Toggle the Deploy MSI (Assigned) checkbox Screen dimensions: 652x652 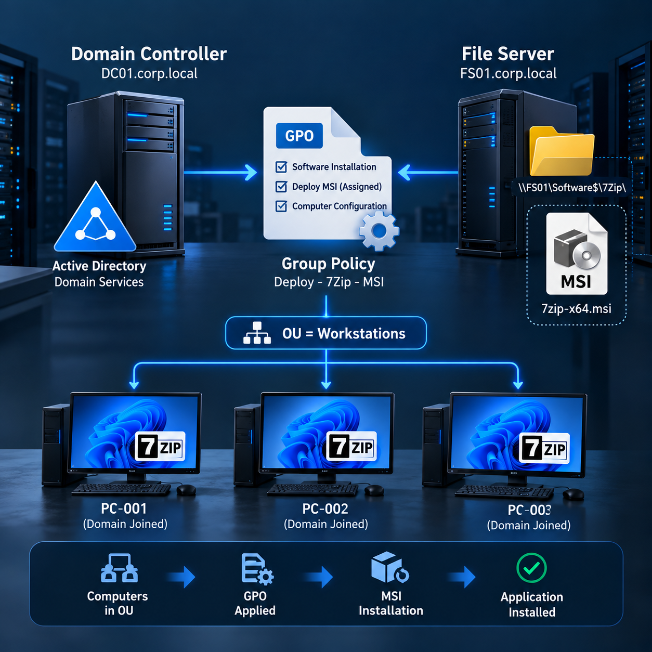click(281, 187)
